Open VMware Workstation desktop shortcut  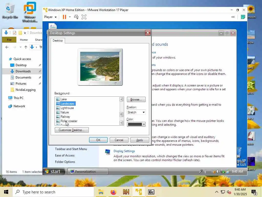30,12
